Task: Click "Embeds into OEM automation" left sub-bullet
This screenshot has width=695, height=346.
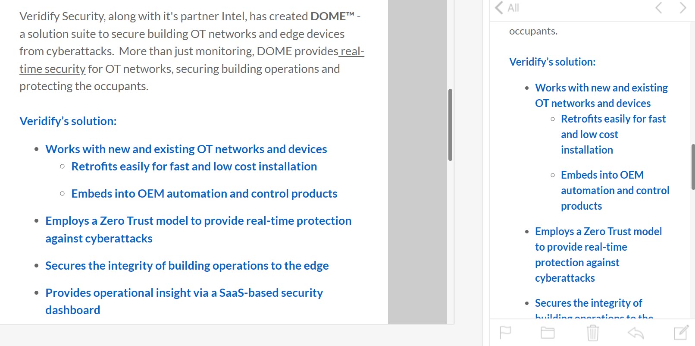Action: [x=204, y=194]
